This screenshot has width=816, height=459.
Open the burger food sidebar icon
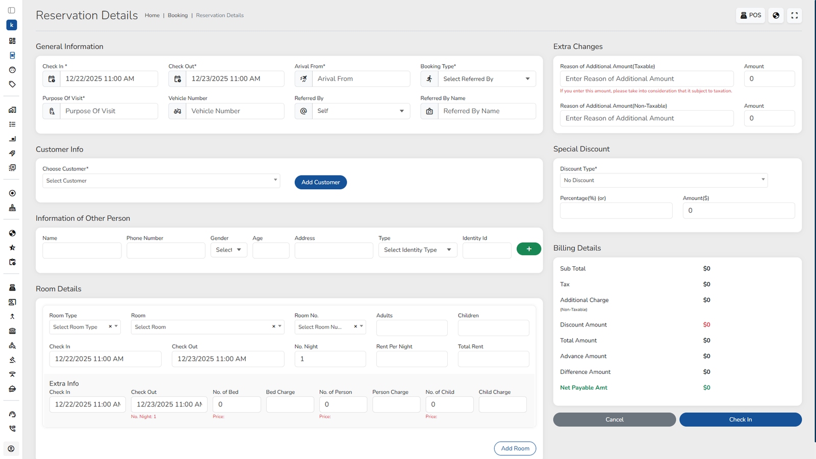pyautogui.click(x=12, y=331)
